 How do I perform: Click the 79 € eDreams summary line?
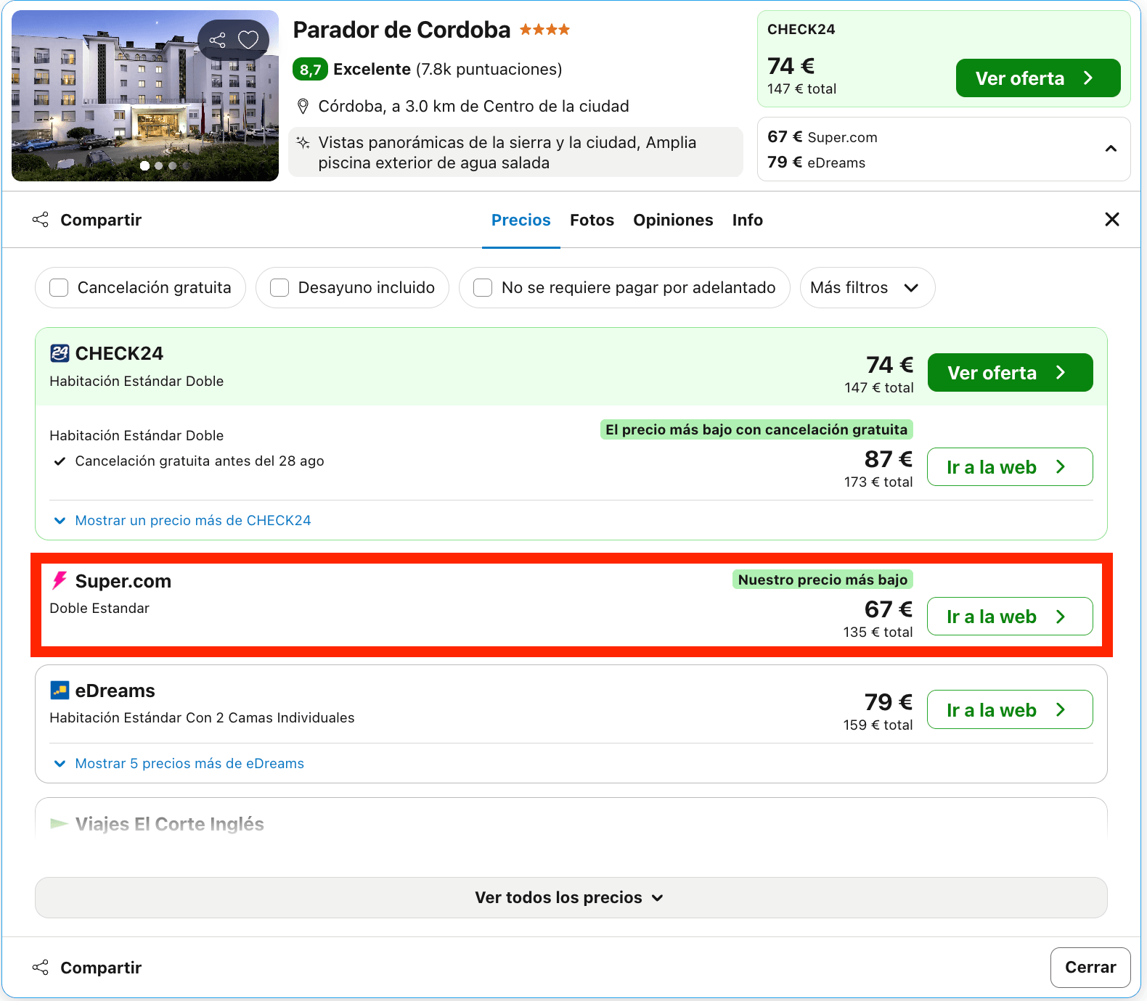tap(816, 162)
